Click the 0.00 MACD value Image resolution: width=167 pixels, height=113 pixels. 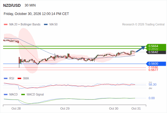coord(151,98)
